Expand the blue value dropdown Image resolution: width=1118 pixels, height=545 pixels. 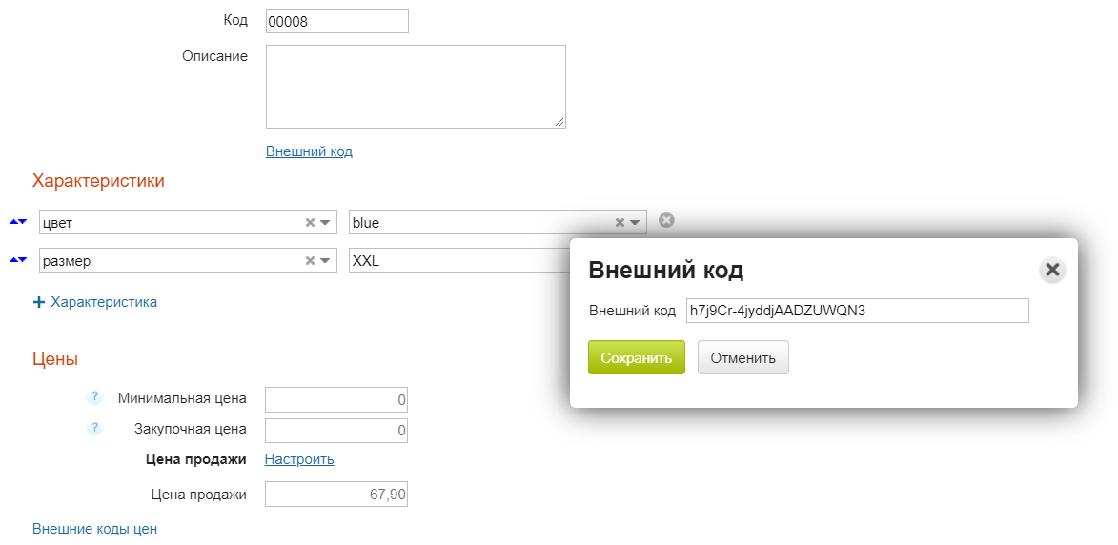pos(636,223)
